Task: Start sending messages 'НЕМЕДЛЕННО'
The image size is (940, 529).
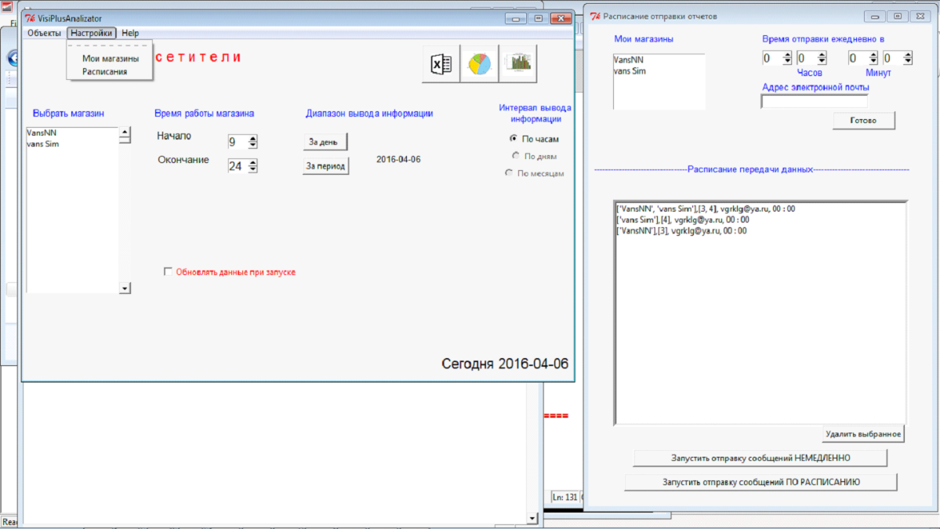Action: point(760,458)
